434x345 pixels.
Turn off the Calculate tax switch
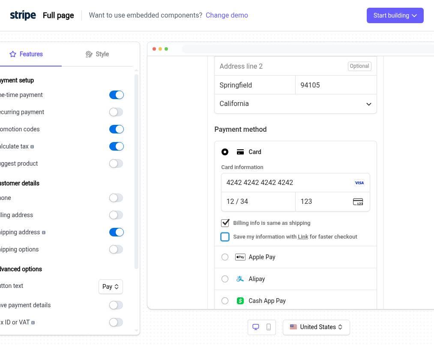coord(116,146)
